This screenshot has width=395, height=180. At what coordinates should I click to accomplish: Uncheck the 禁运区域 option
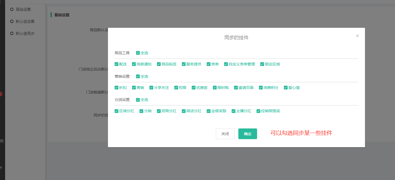(262, 64)
